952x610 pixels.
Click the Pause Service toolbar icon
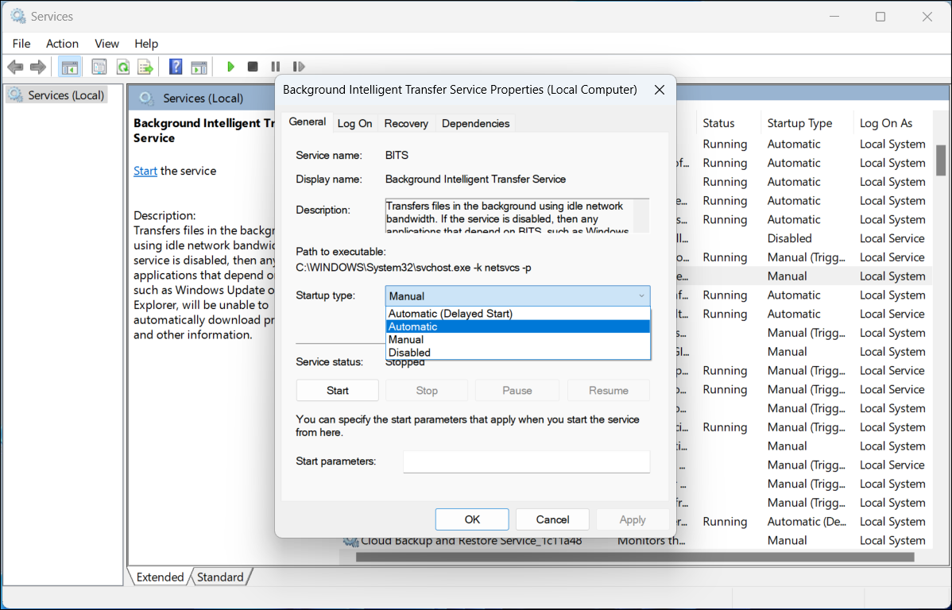point(275,67)
